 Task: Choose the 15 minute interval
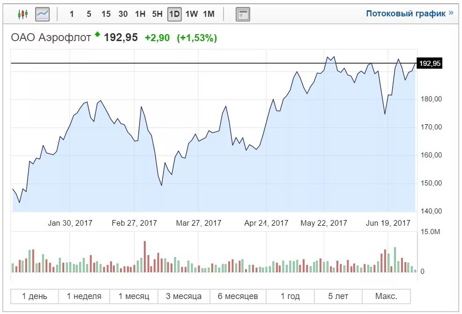pyautogui.click(x=106, y=14)
